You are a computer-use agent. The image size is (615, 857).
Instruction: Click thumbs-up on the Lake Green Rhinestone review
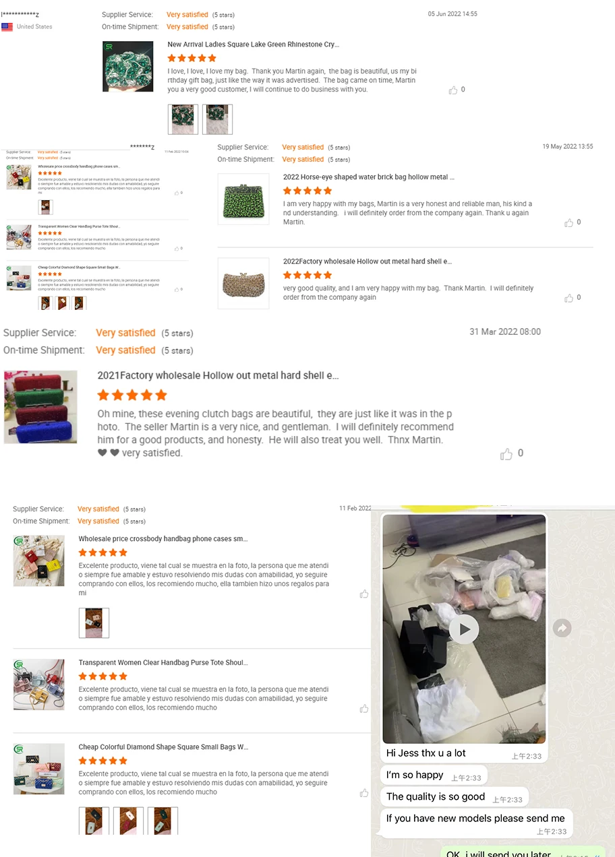453,90
